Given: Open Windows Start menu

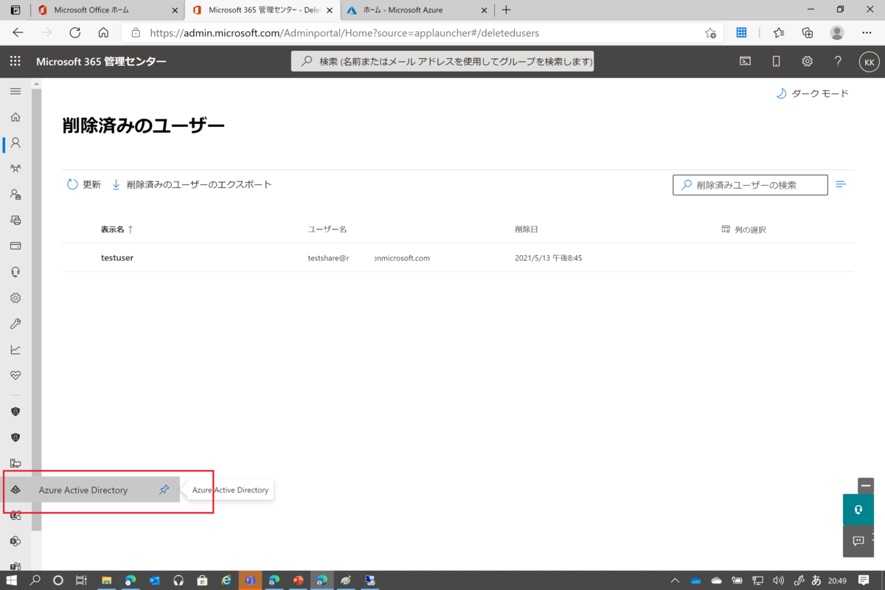Looking at the screenshot, I should 12,580.
